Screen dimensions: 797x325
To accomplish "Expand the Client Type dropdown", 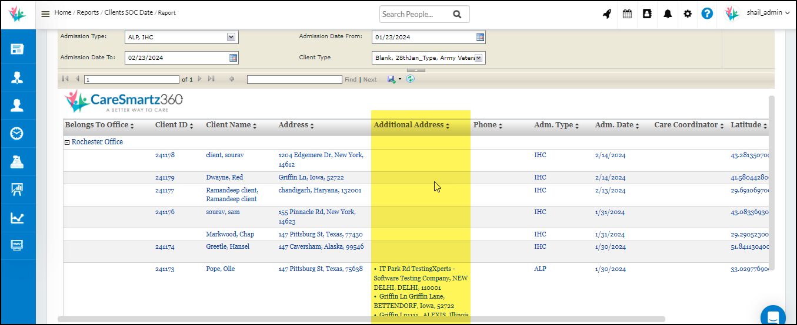I will tap(478, 57).
